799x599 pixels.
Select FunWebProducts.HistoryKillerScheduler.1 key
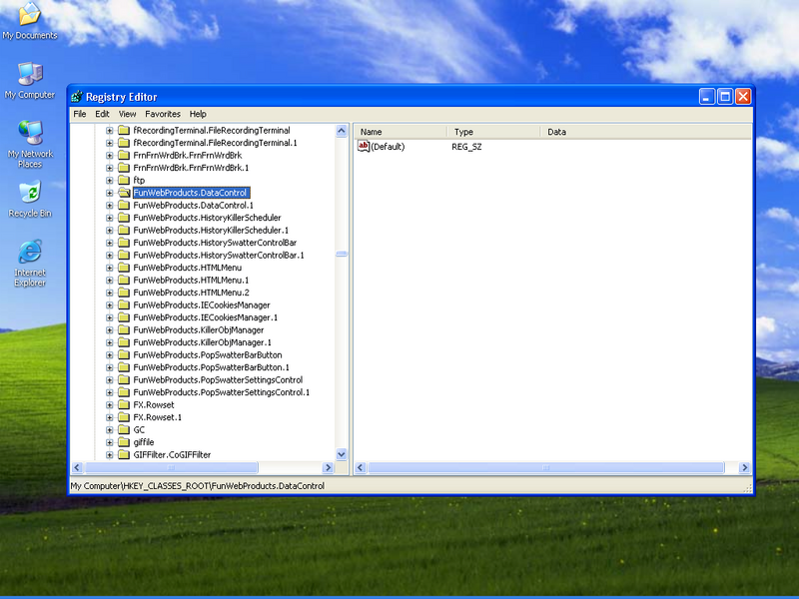211,230
